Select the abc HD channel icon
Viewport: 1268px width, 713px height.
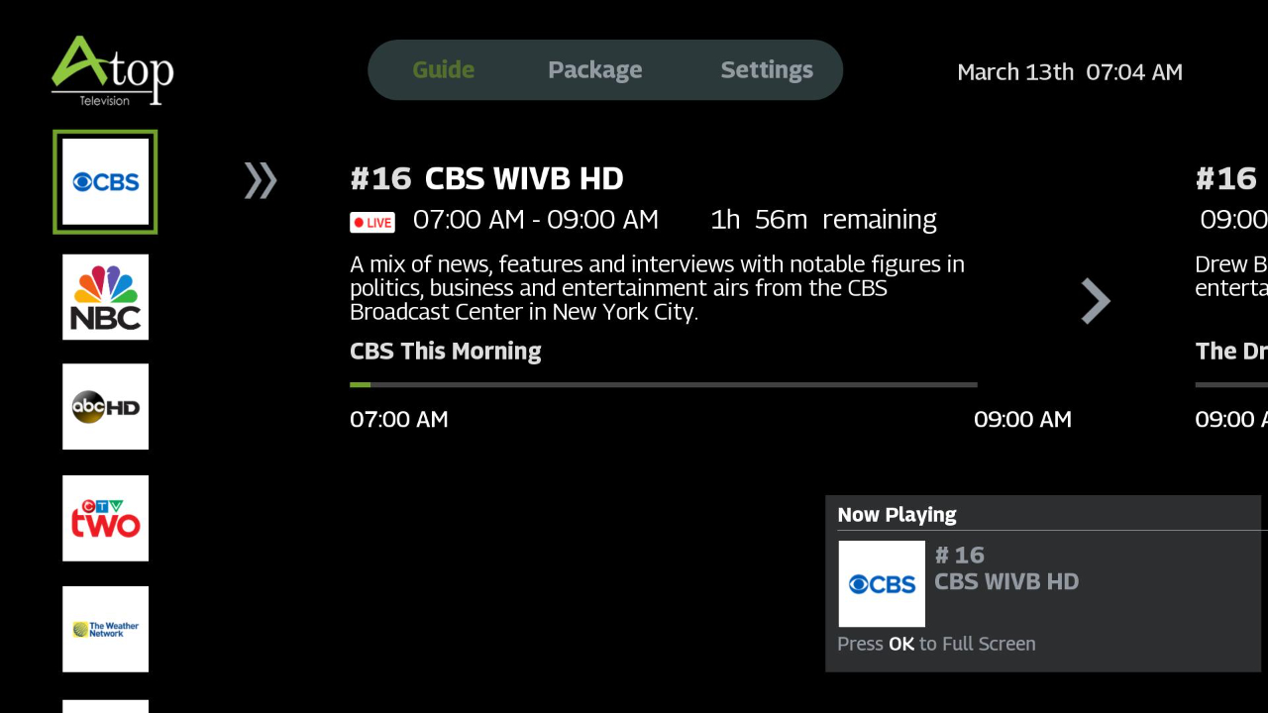click(105, 406)
